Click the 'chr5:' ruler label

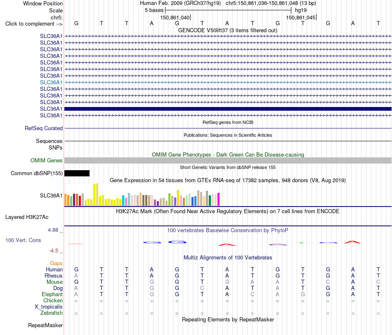click(57, 17)
